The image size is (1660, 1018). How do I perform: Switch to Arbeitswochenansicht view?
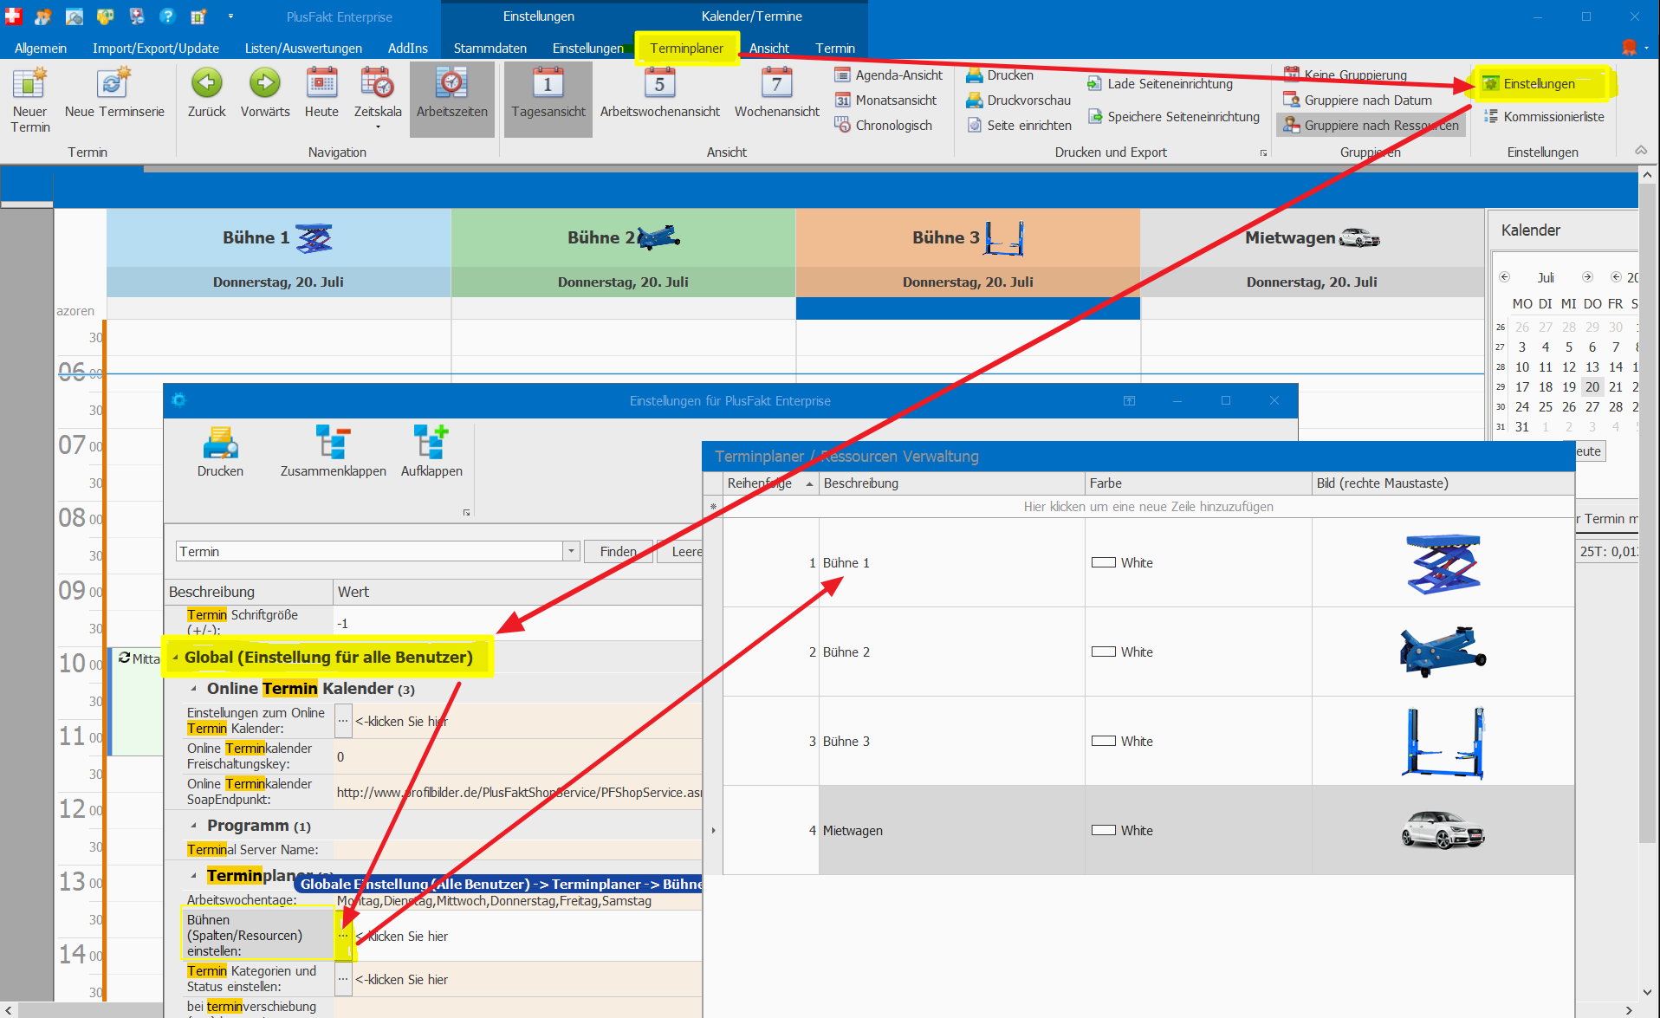[x=660, y=94]
